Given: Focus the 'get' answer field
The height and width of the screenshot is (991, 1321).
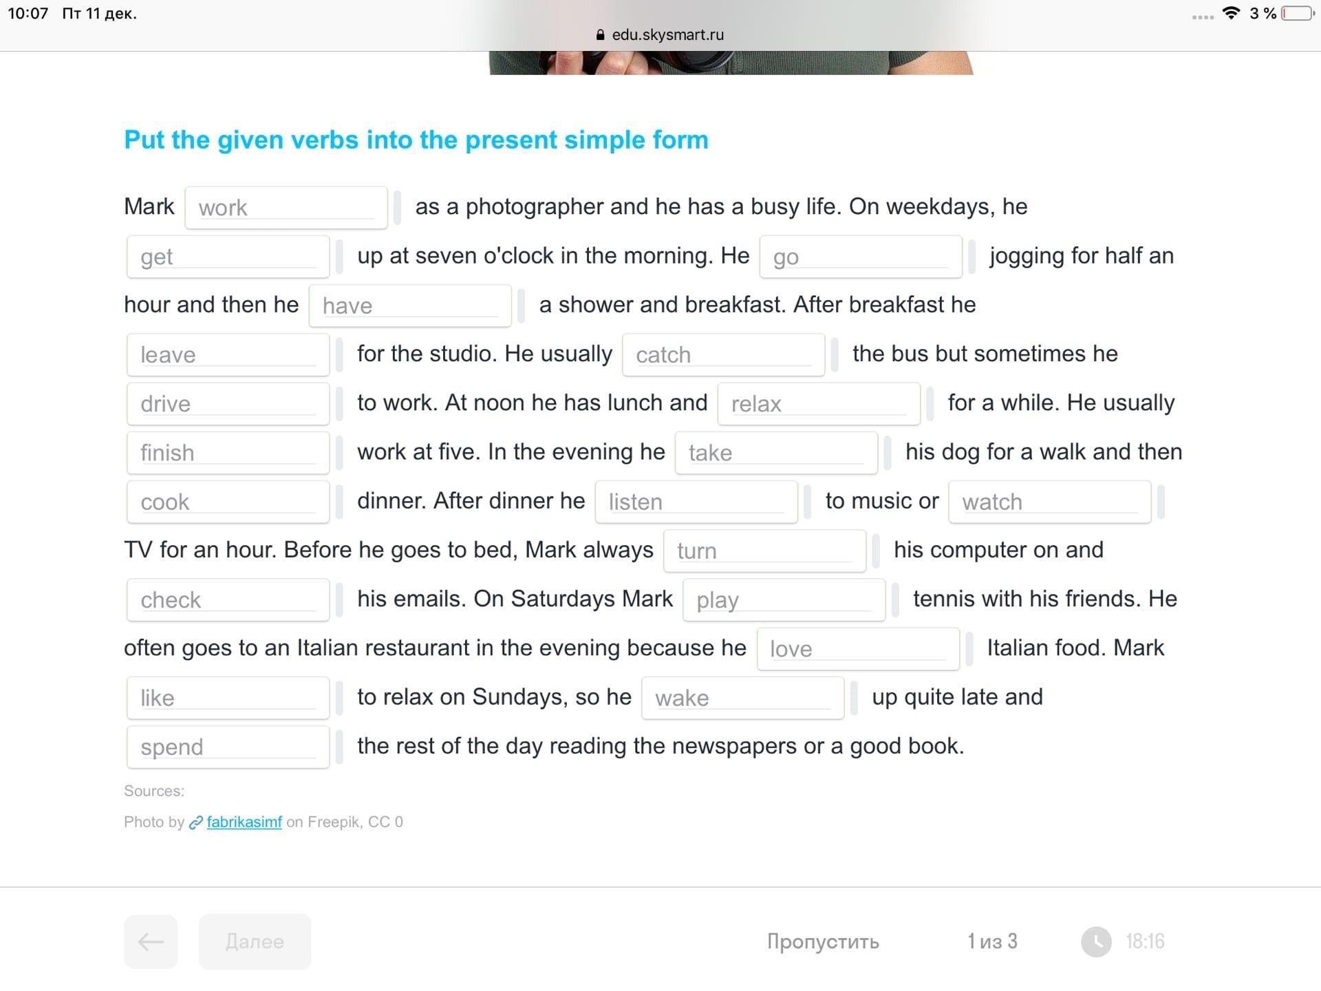Looking at the screenshot, I should (x=228, y=257).
